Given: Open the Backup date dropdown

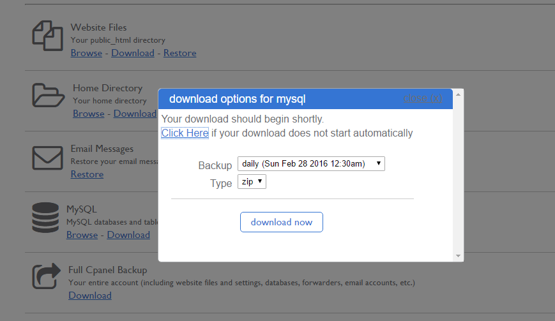Looking at the screenshot, I should point(311,164).
